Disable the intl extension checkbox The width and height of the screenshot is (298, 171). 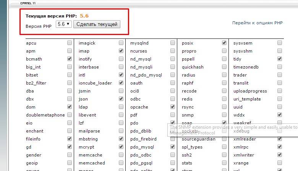[x=121, y=75]
